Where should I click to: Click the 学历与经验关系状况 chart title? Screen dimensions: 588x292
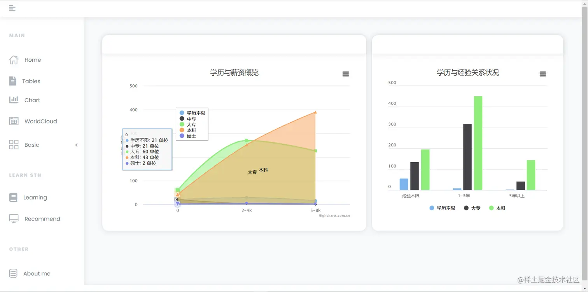[468, 73]
